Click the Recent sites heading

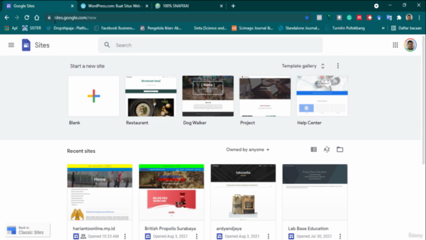(x=81, y=151)
